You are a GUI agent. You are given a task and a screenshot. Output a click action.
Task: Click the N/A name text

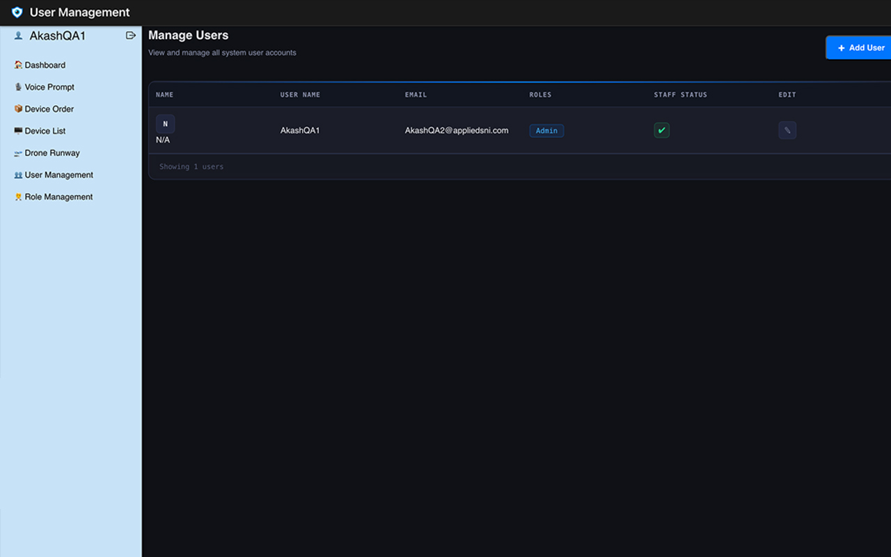[163, 140]
